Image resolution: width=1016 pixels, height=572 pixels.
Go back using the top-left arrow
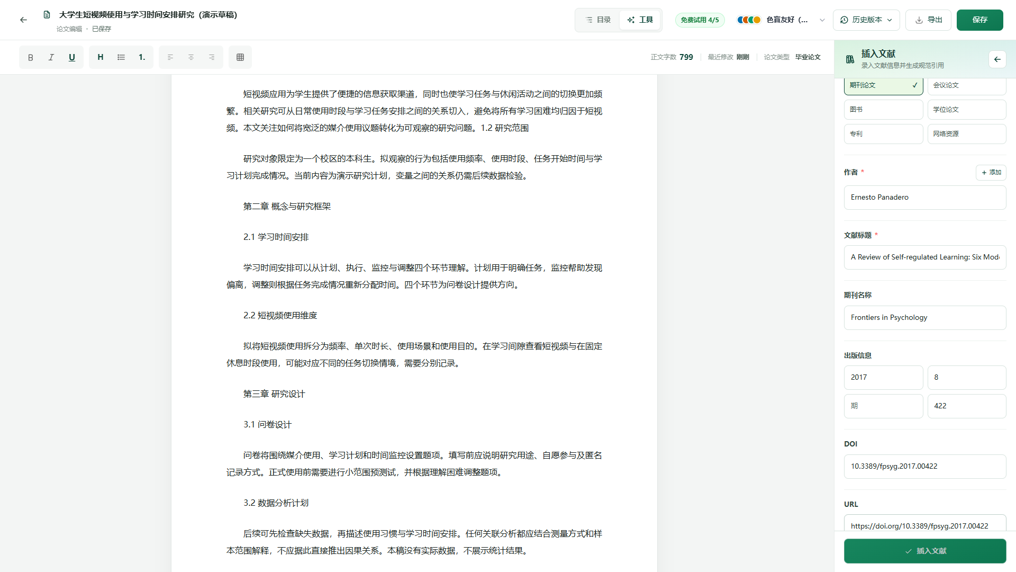[x=23, y=20]
